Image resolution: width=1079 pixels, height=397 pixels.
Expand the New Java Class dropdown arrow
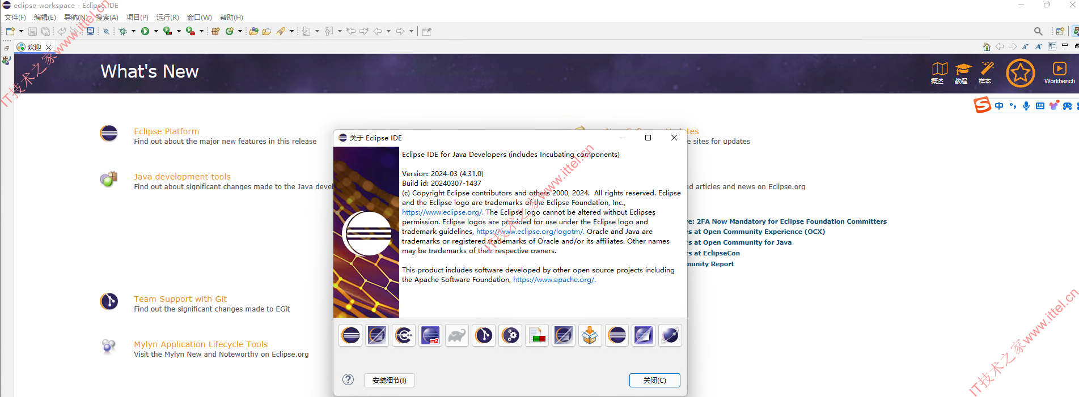240,31
